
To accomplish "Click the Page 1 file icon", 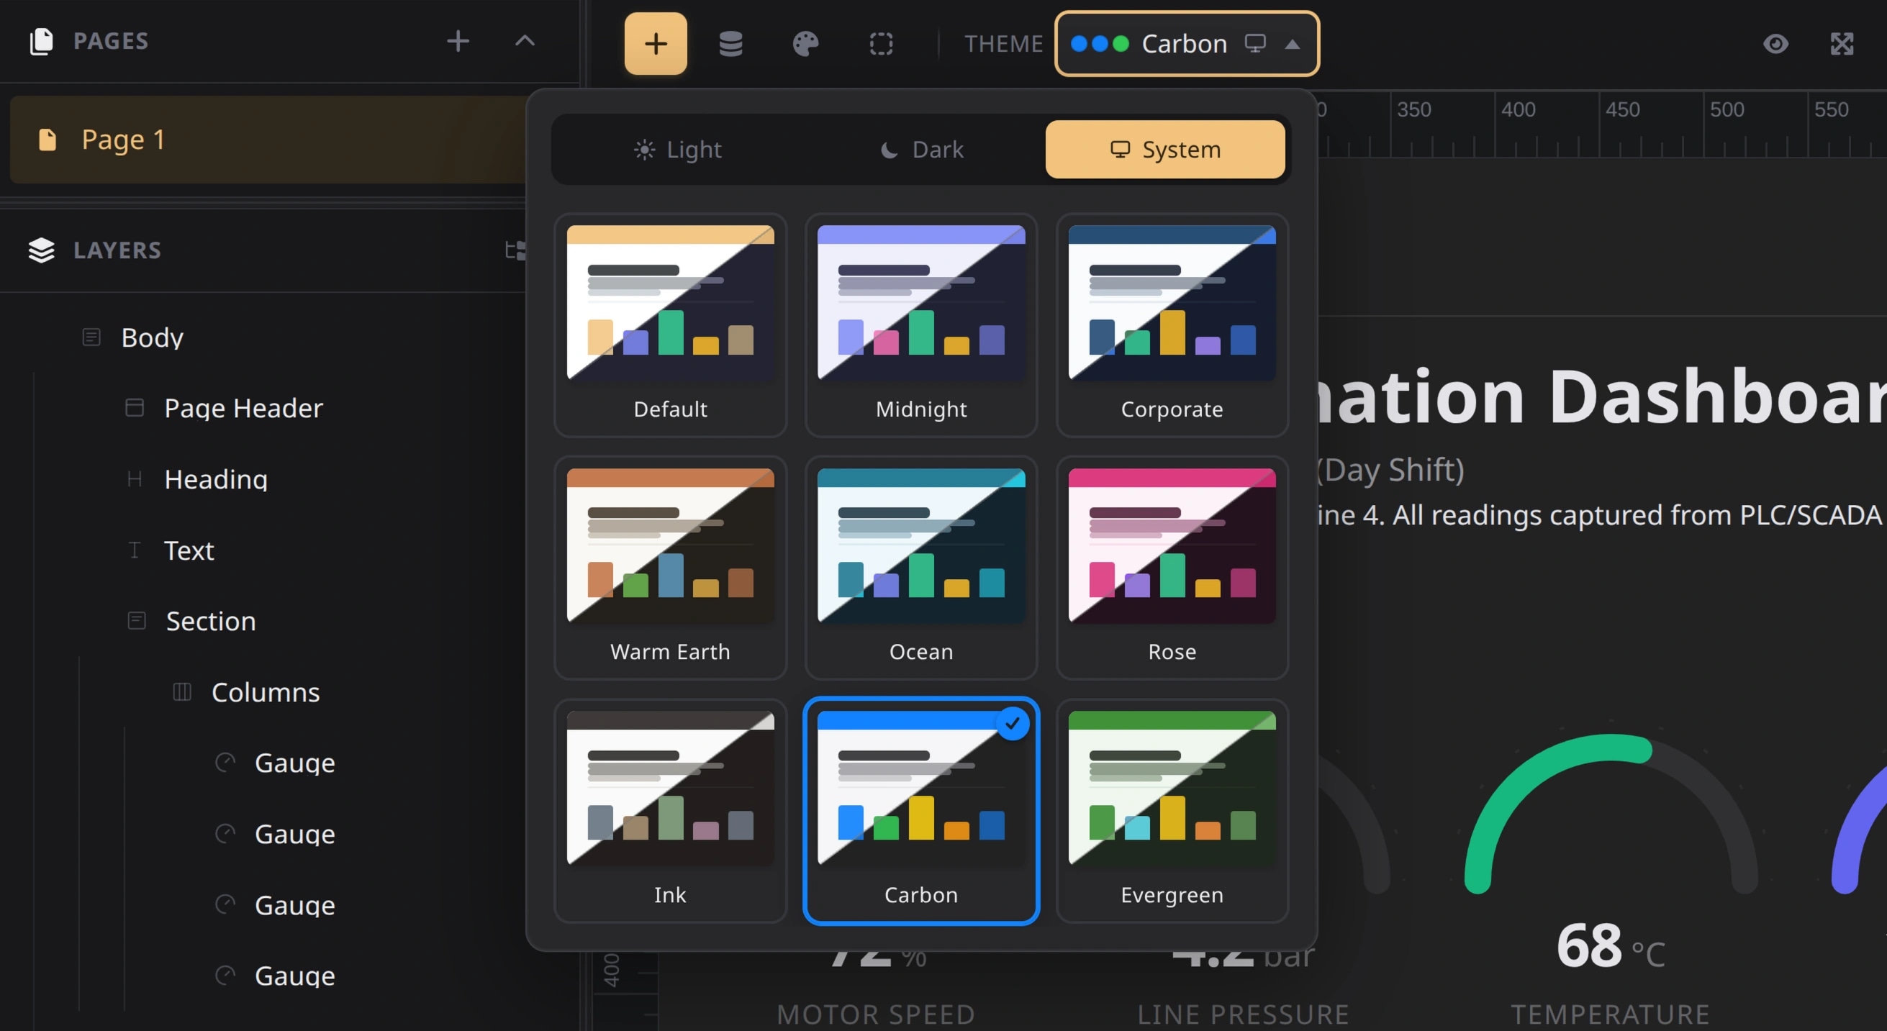I will 47,139.
